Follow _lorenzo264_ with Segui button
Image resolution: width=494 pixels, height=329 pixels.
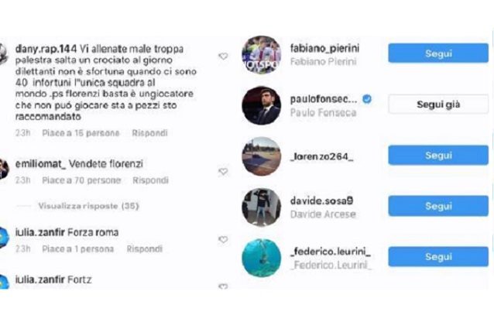tap(438, 156)
